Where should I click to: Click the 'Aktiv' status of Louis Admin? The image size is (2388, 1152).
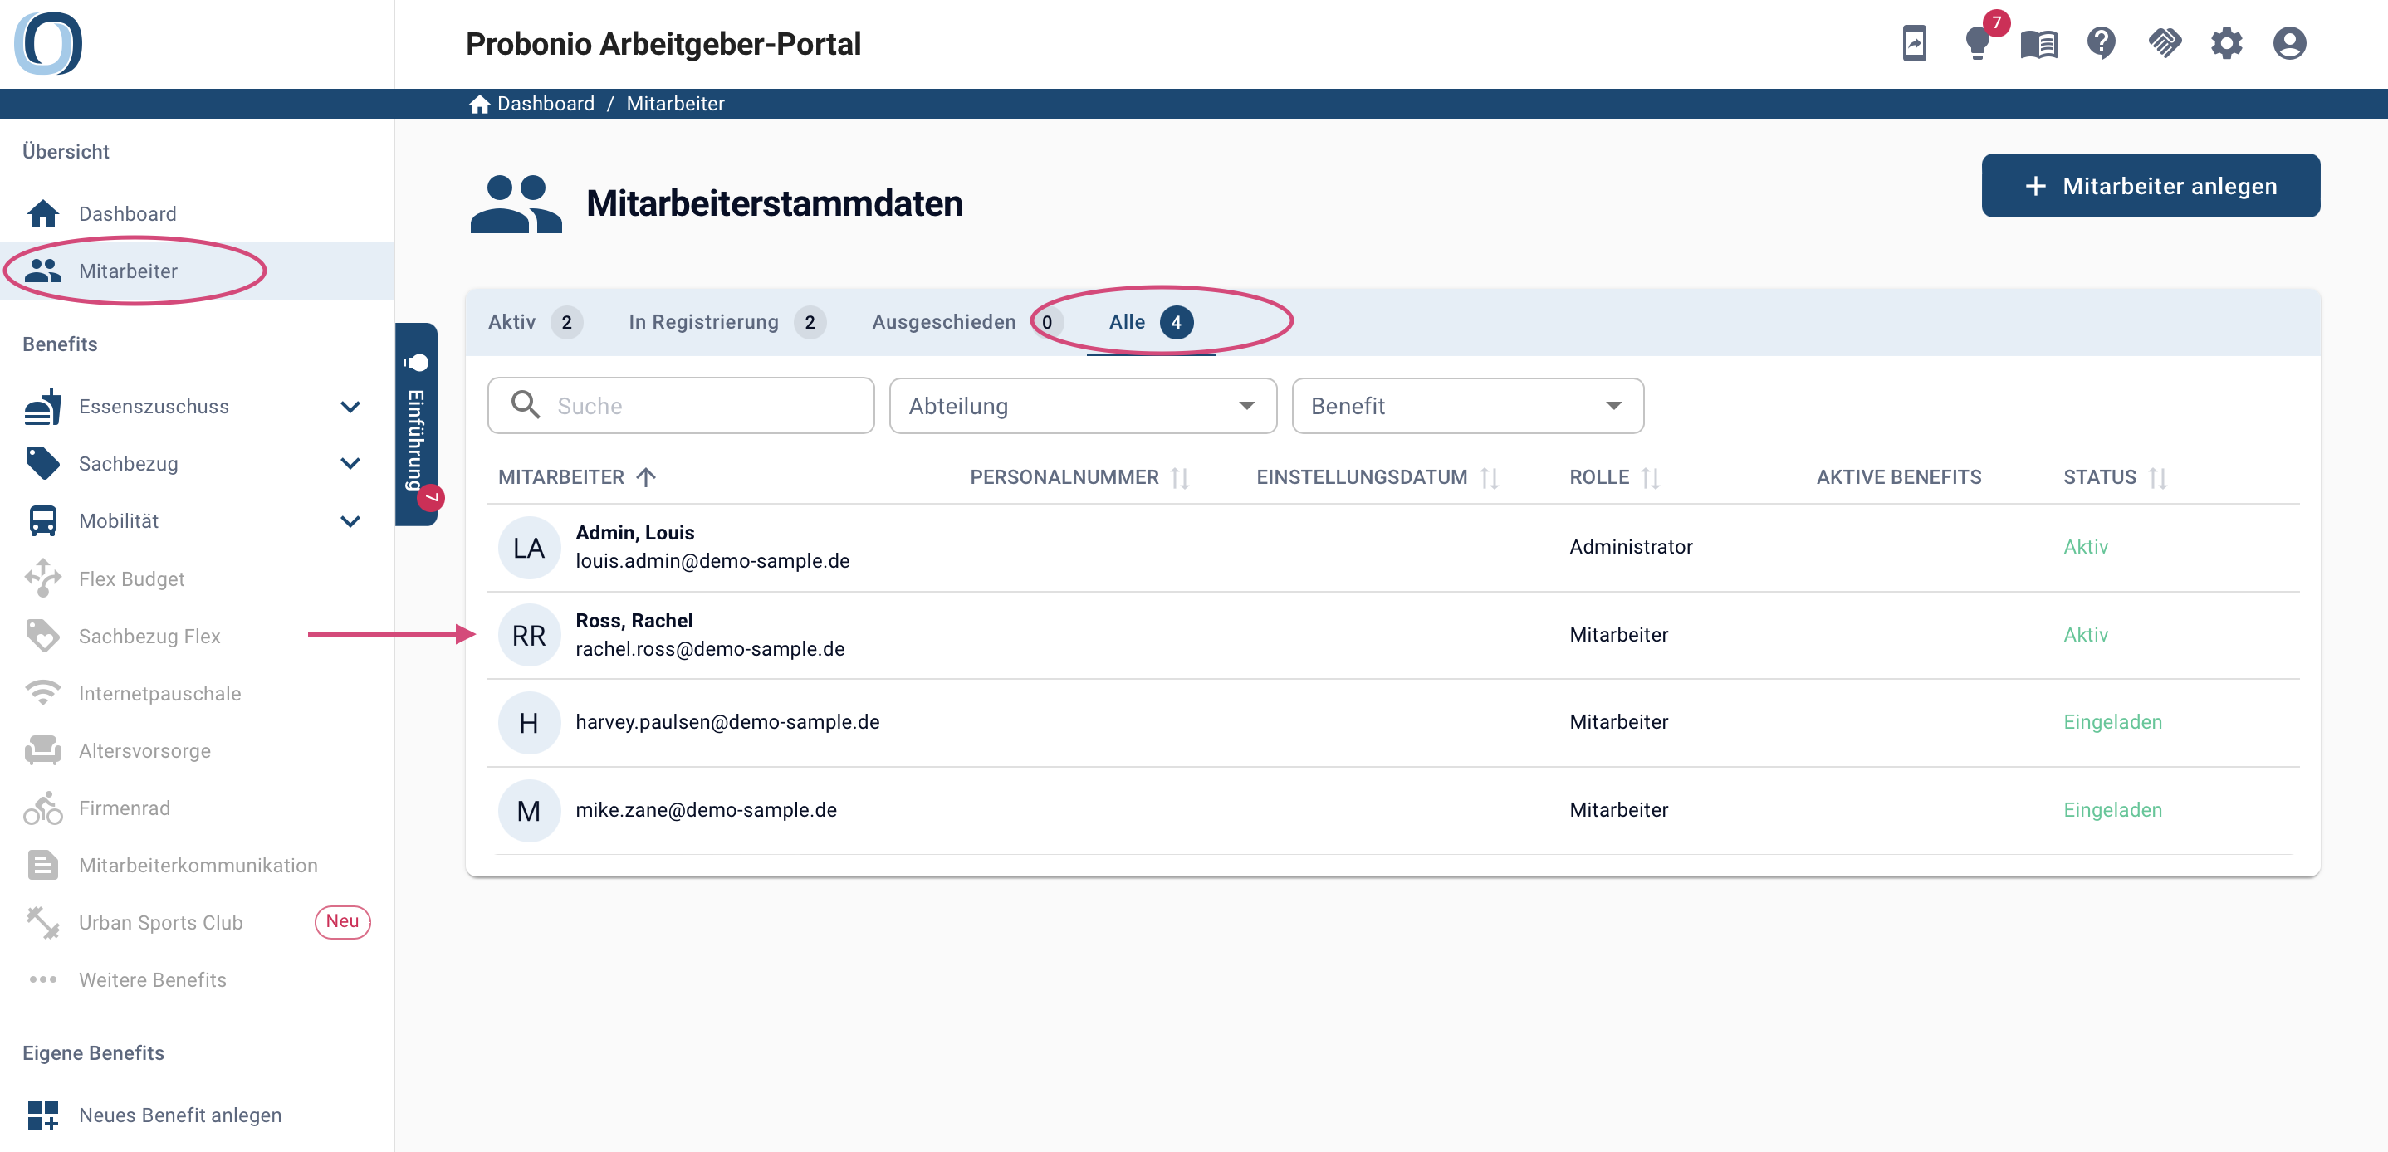click(2086, 547)
